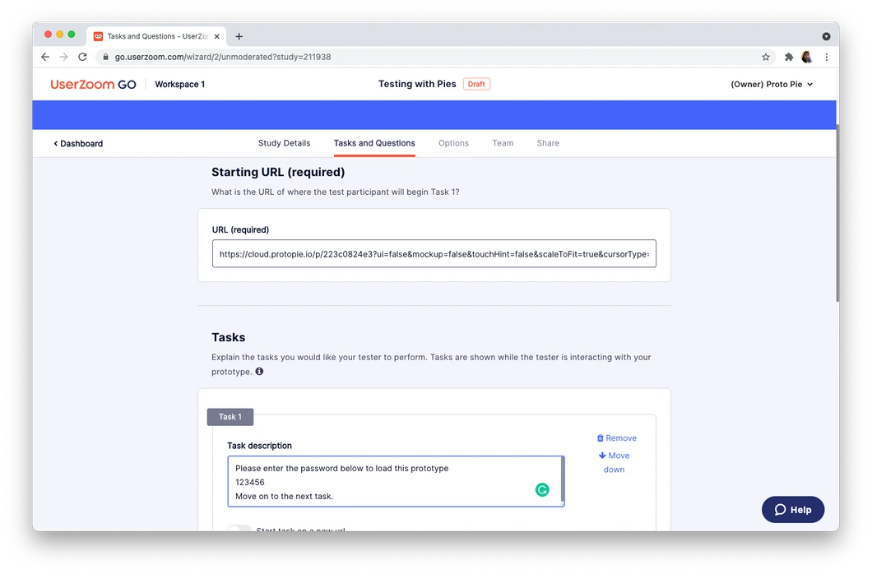
Task: Click the Grammarly icon in task description
Action: (542, 489)
